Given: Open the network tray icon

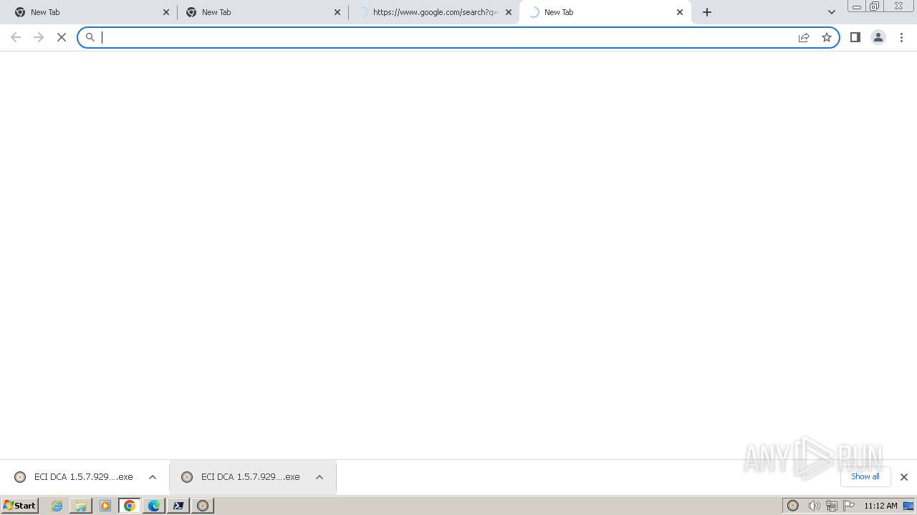Looking at the screenshot, I should [832, 506].
